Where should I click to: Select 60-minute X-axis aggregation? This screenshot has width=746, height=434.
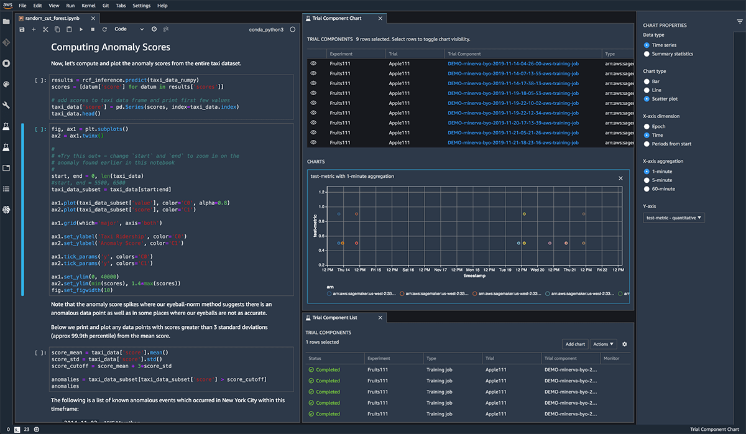click(x=647, y=188)
